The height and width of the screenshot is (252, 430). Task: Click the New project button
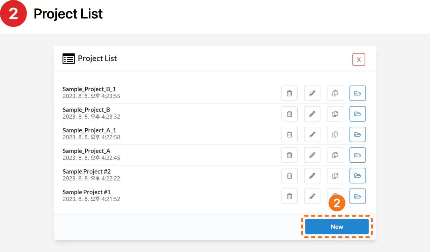(337, 227)
